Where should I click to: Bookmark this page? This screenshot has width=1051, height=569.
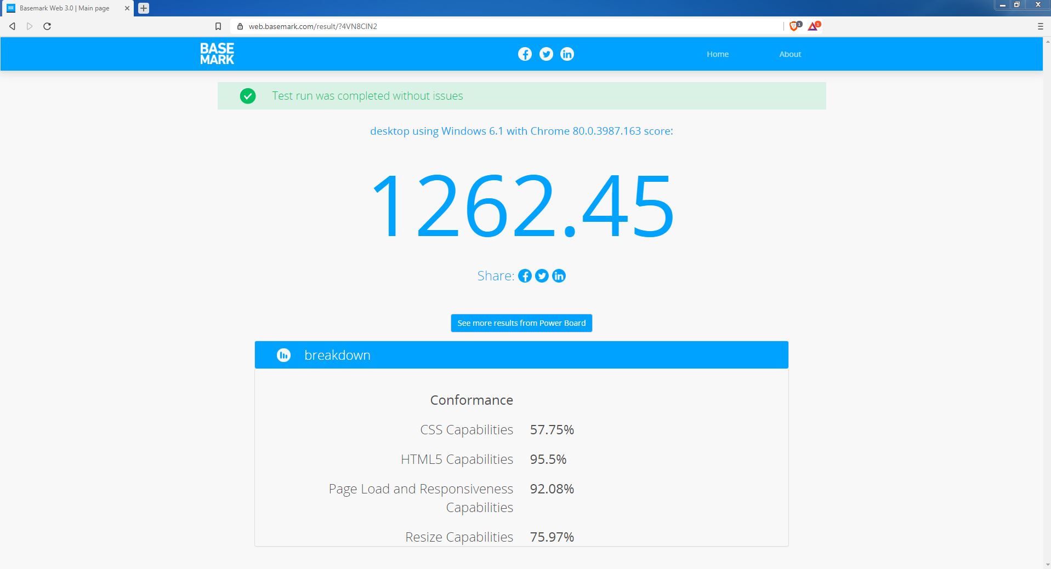[x=218, y=26]
